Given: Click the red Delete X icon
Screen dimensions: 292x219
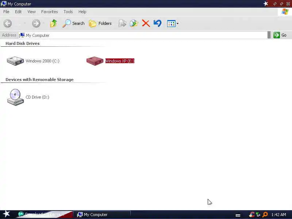Looking at the screenshot, I should [146, 23].
